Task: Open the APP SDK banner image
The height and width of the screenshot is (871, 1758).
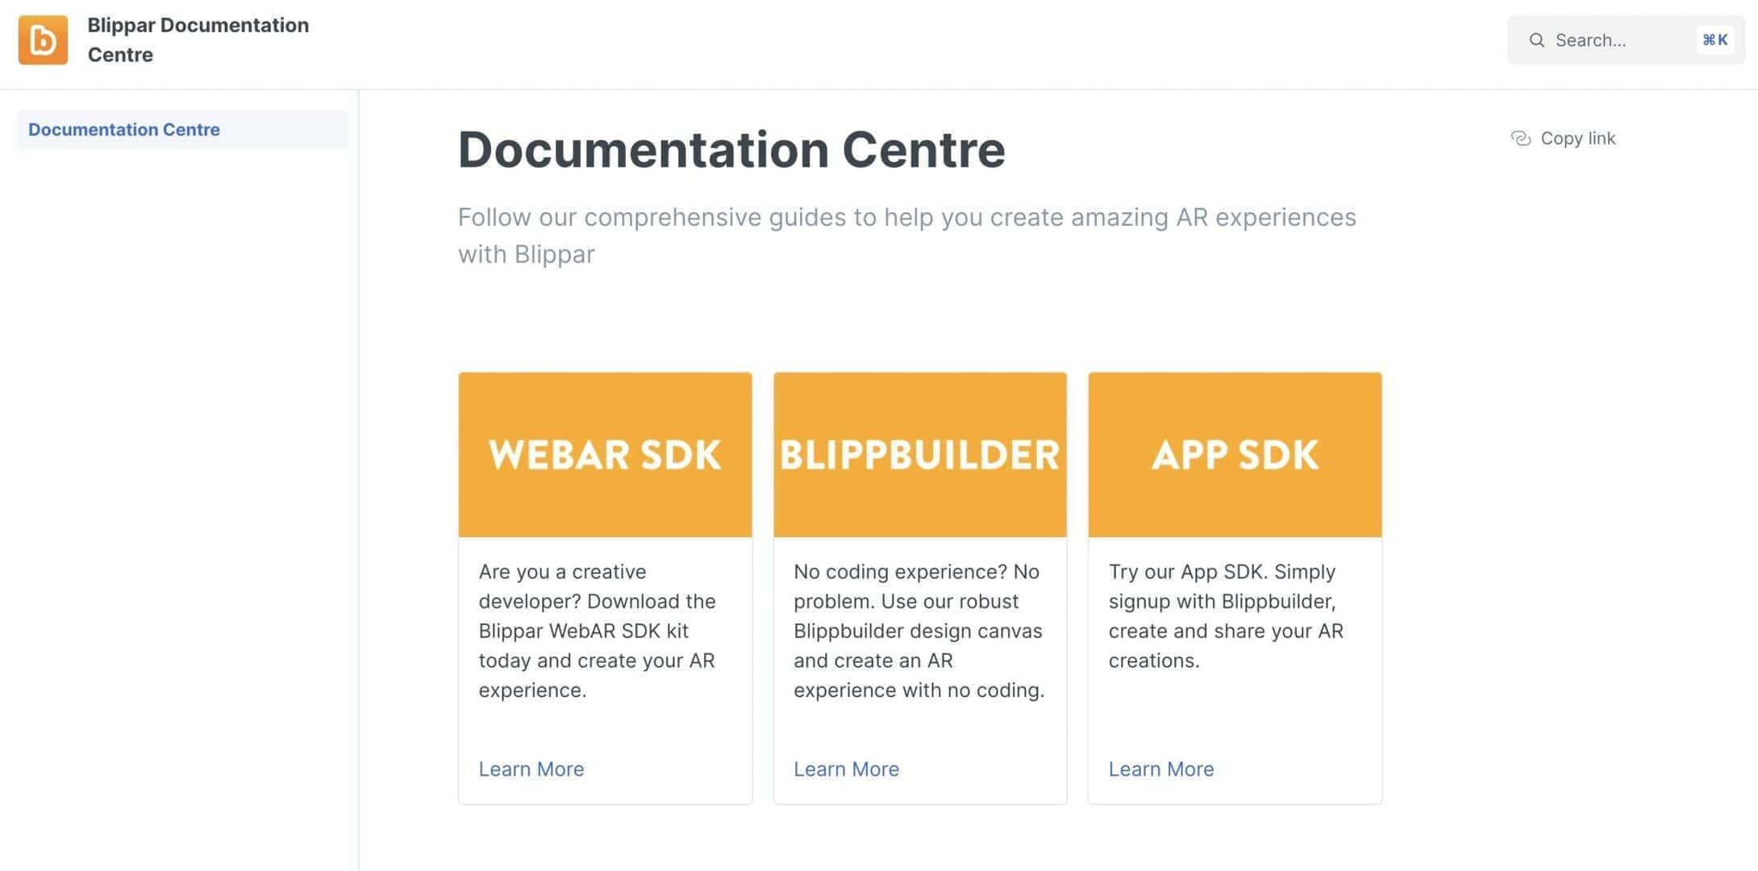Action: tap(1235, 454)
